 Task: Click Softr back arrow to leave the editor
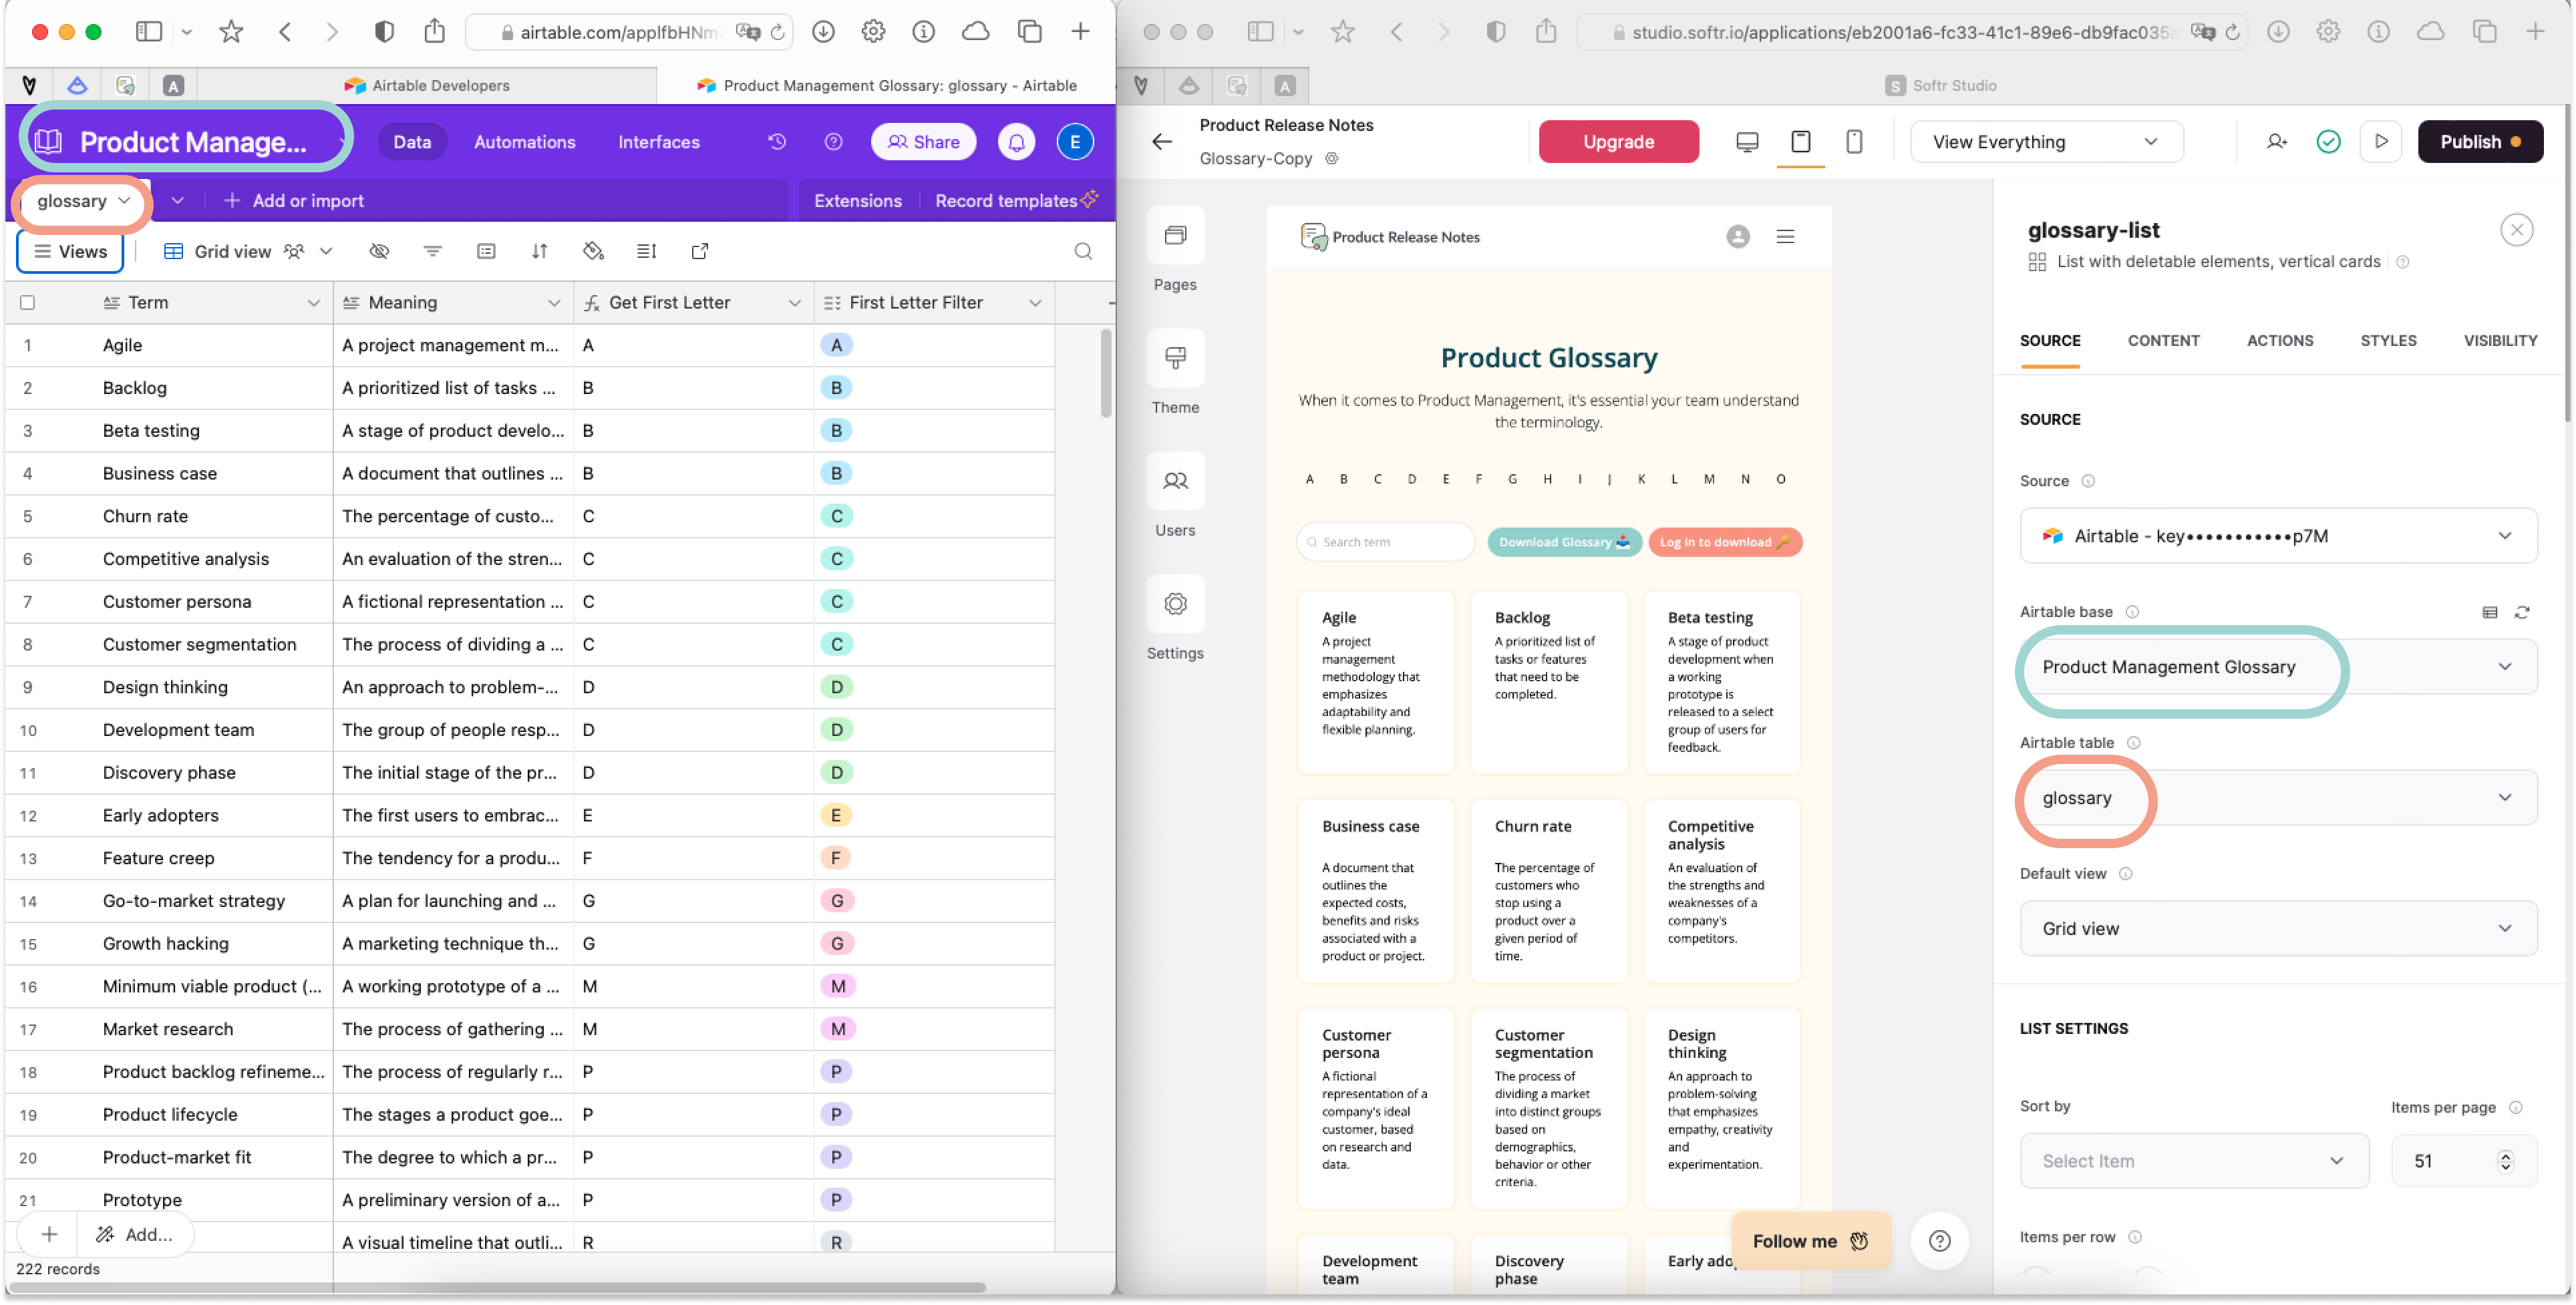(1162, 142)
